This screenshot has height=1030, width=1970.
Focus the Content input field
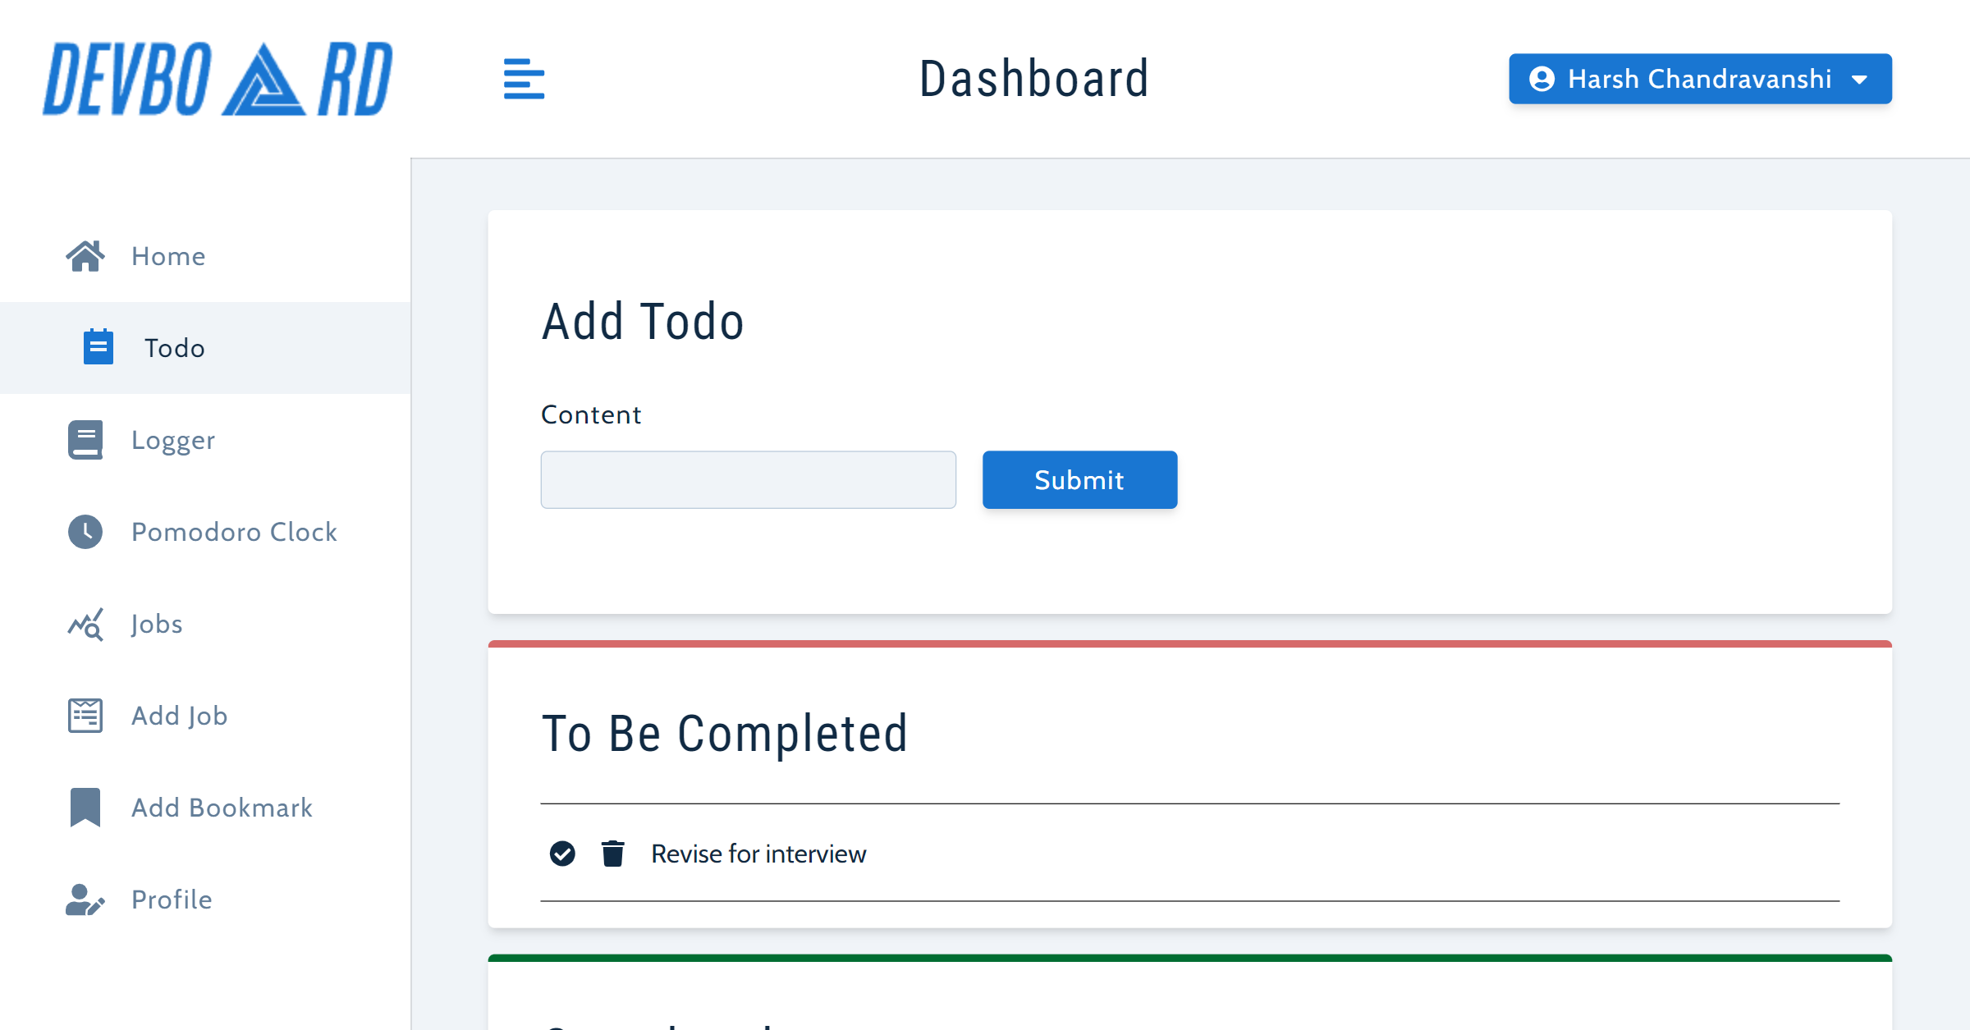click(x=748, y=479)
